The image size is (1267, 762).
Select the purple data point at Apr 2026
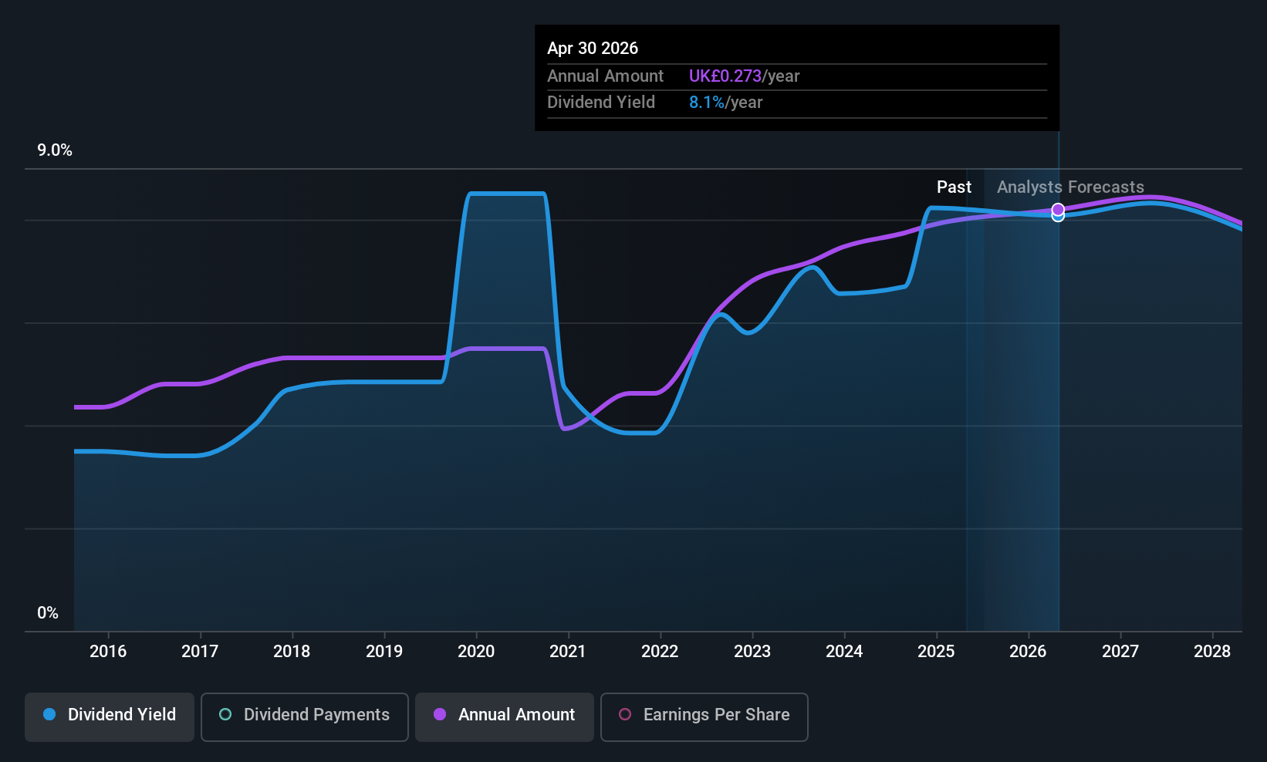1058,210
